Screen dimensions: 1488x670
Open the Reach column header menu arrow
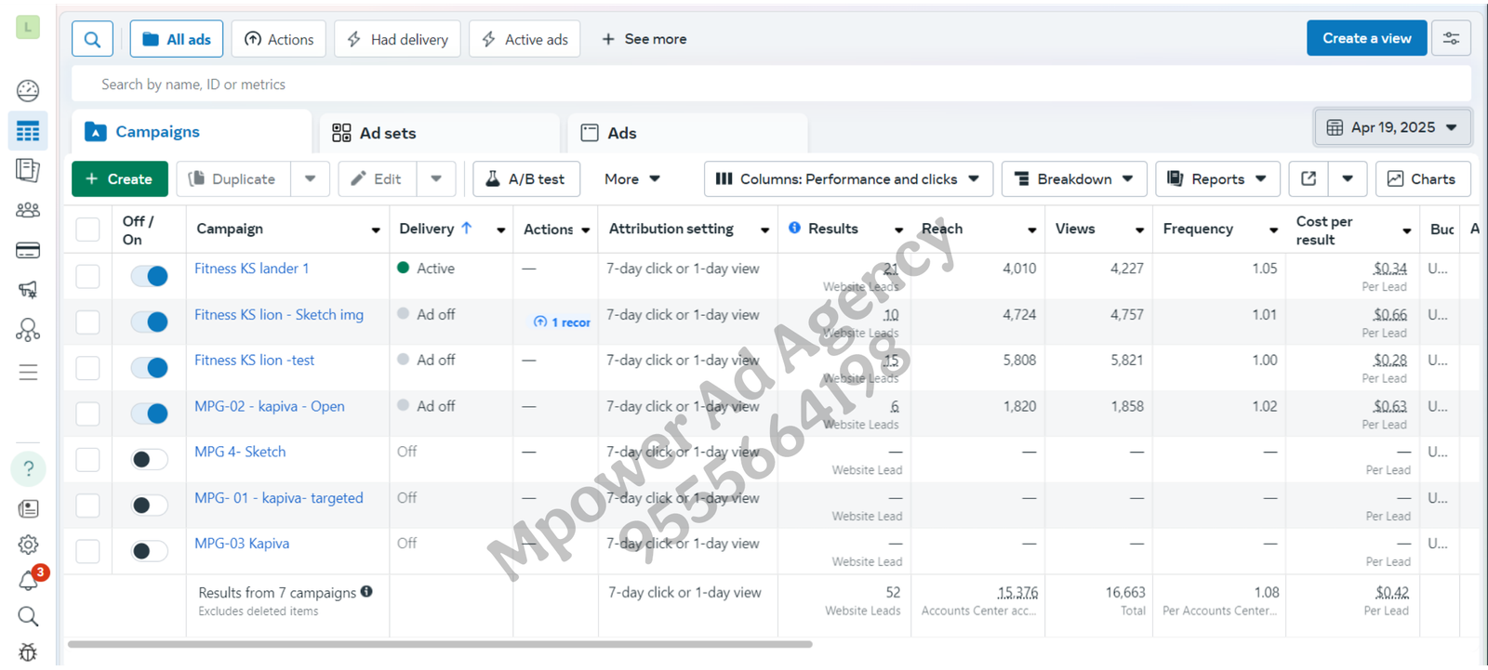(x=1032, y=230)
